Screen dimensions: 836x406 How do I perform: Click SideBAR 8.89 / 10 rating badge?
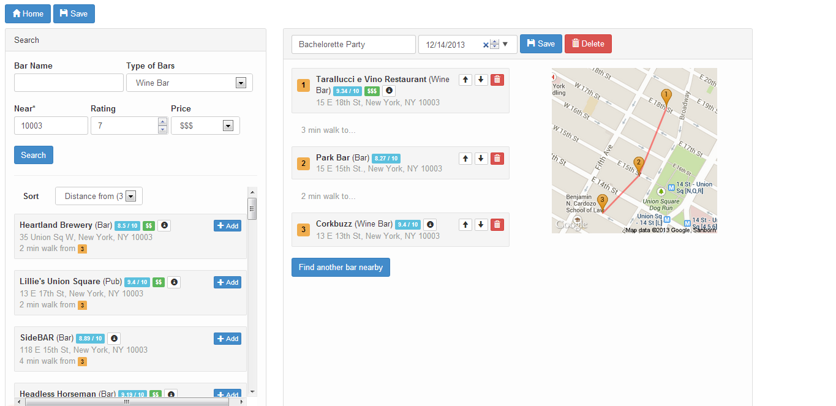click(x=91, y=339)
